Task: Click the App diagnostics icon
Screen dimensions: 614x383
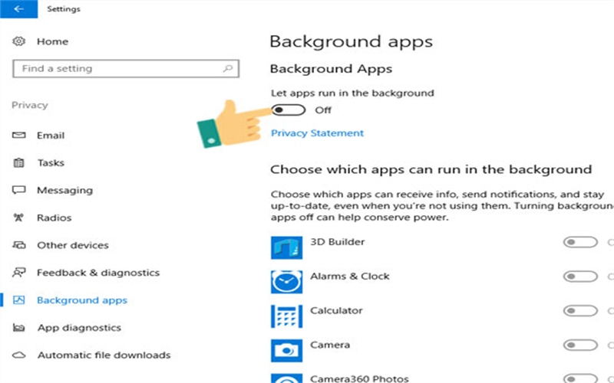Action: pyautogui.click(x=18, y=328)
